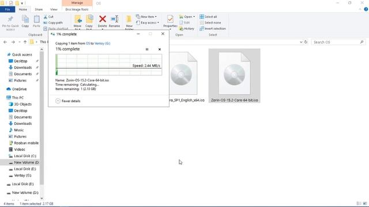This screenshot has width=369, height=207.
Task: Open the Easy access dropdown
Action: click(148, 23)
